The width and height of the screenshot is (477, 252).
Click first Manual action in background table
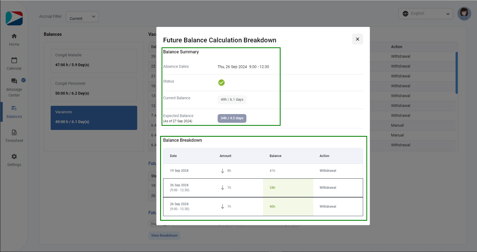click(x=397, y=125)
